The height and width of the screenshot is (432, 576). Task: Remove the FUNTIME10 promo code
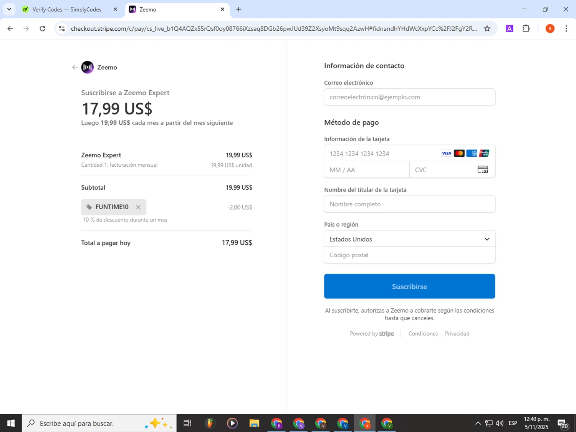(x=138, y=207)
